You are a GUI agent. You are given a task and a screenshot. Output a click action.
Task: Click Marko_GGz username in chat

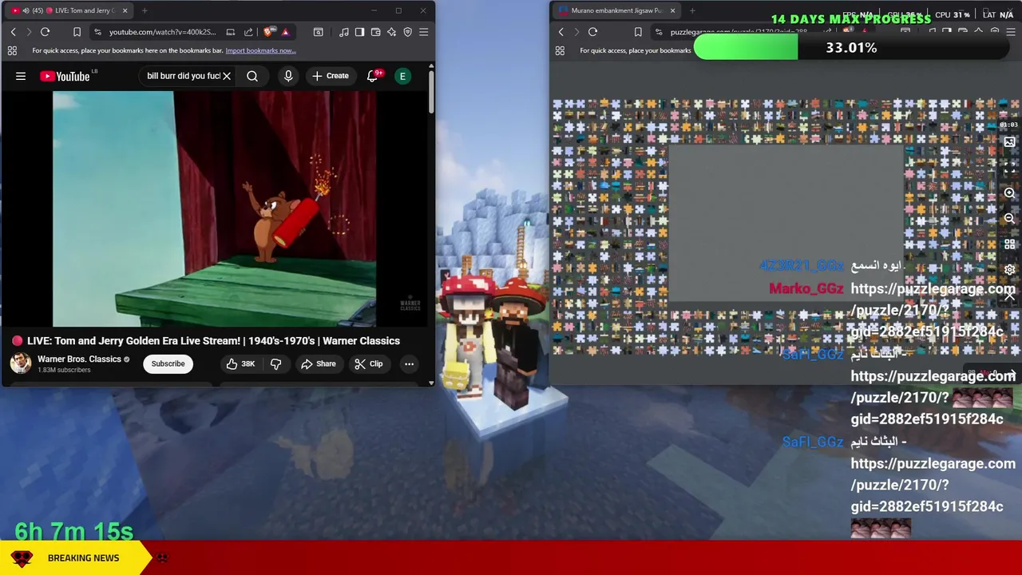coord(806,288)
